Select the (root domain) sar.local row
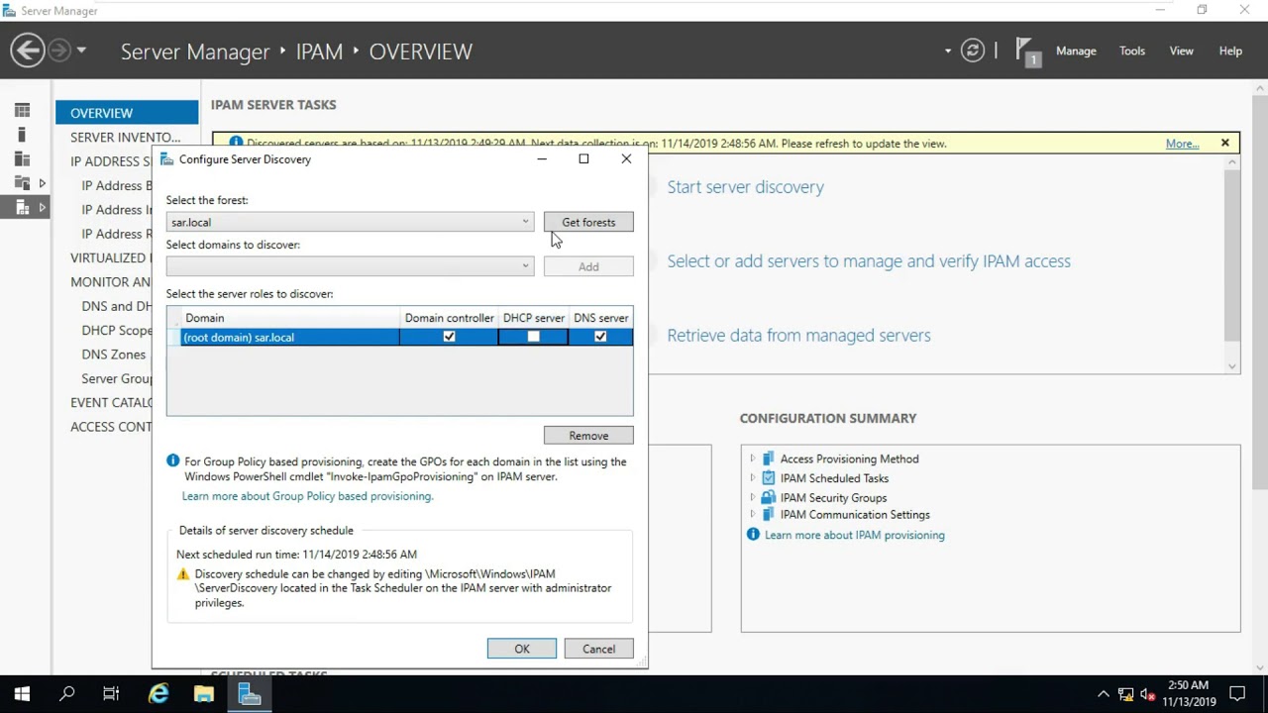This screenshot has width=1268, height=713. click(x=400, y=337)
